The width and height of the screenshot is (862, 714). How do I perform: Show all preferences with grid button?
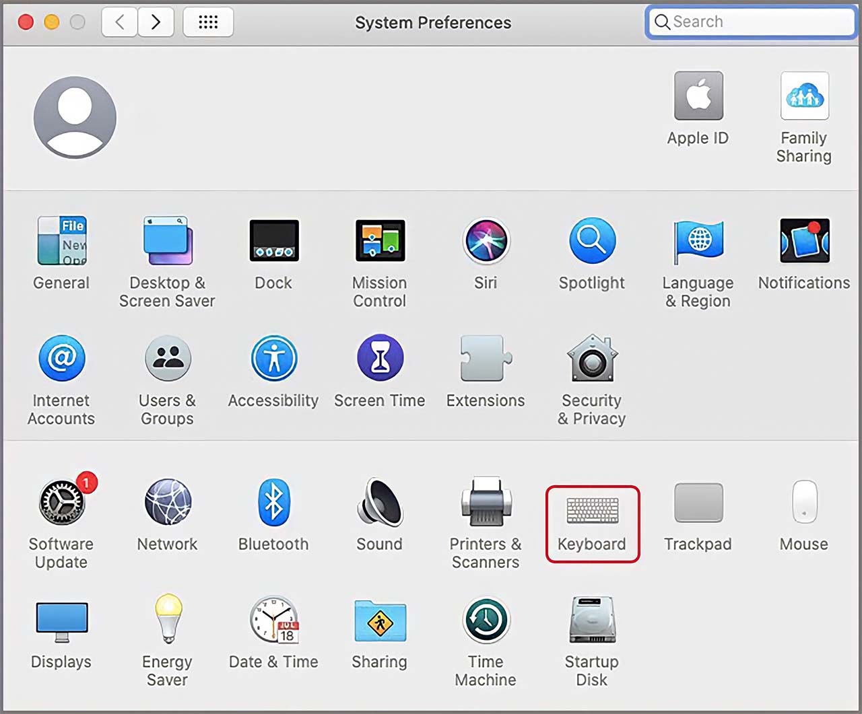tap(208, 22)
